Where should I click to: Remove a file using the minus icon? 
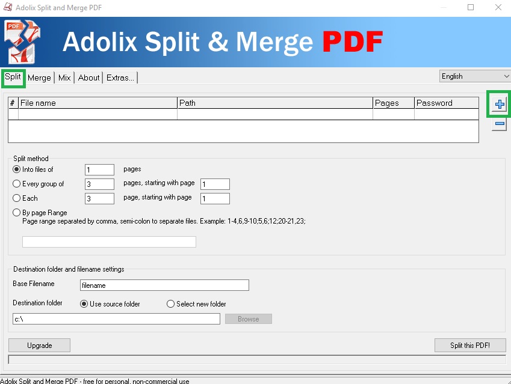click(x=498, y=123)
